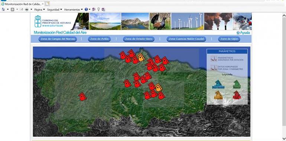Open the Ayuda help link
This screenshot has width=286, height=141.
(243, 33)
